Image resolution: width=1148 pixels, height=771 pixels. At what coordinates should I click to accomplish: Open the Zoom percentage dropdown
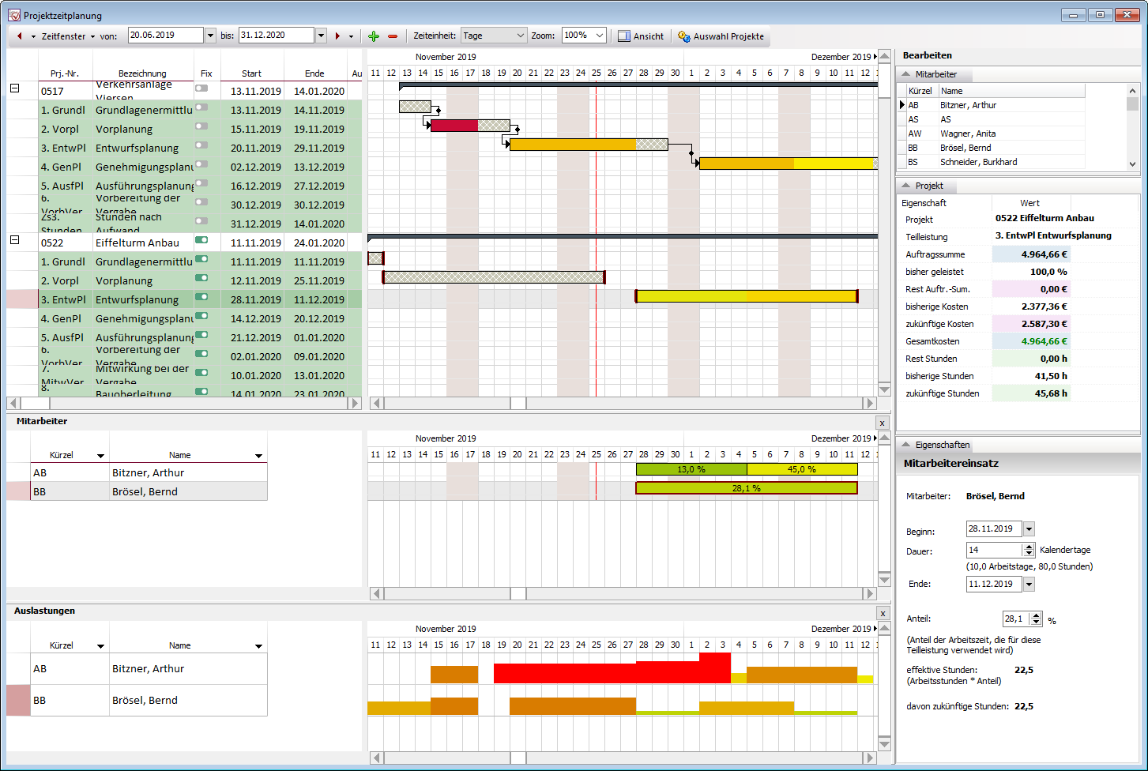(x=583, y=36)
